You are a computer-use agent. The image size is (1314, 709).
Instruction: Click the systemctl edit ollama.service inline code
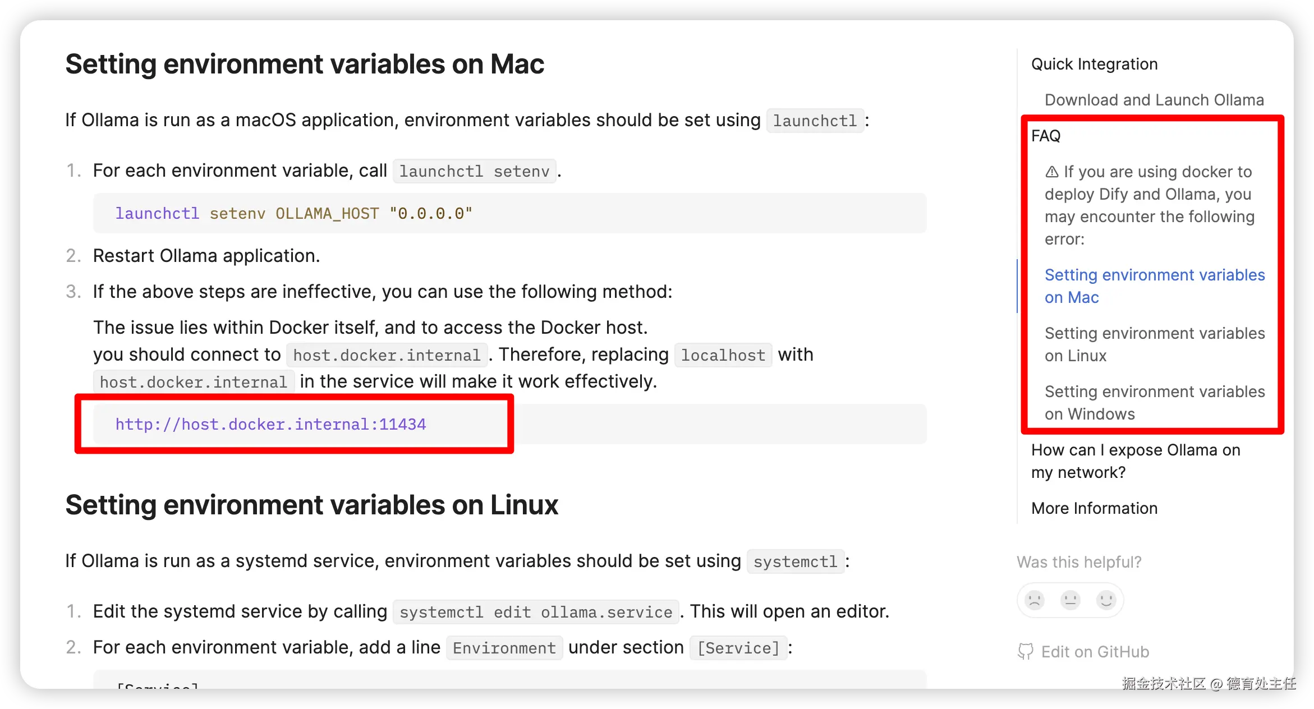536,612
